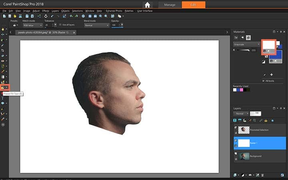Click the layer opacity field in Layers
The width and height of the screenshot is (288, 180).
pos(255,114)
